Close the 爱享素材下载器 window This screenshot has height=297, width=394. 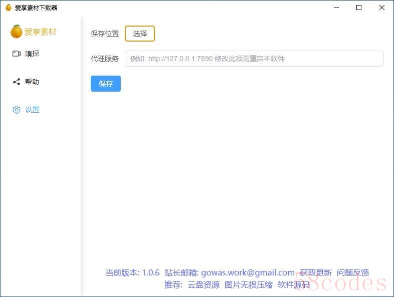(381, 8)
